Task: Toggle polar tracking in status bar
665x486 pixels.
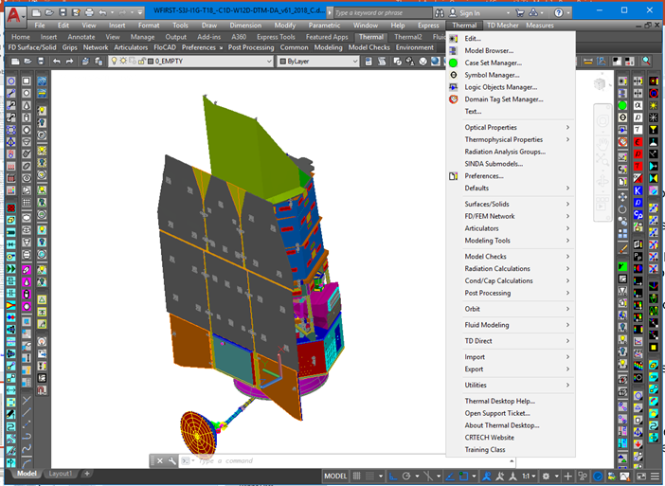Action: click(x=405, y=477)
